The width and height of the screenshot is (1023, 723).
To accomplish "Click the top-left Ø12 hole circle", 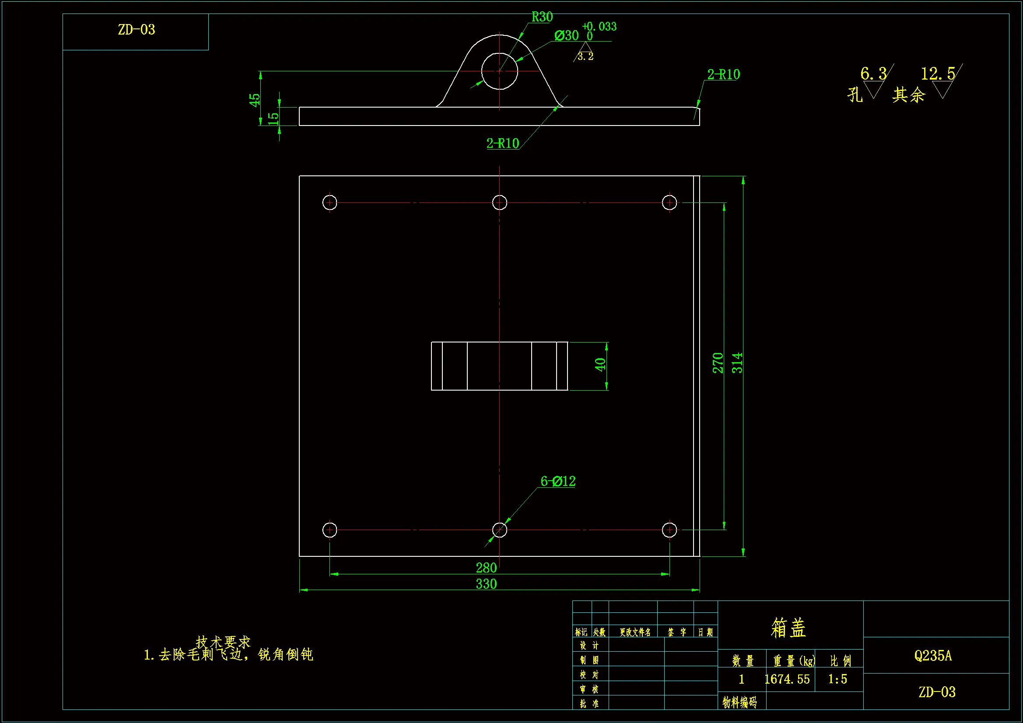I will tap(330, 203).
